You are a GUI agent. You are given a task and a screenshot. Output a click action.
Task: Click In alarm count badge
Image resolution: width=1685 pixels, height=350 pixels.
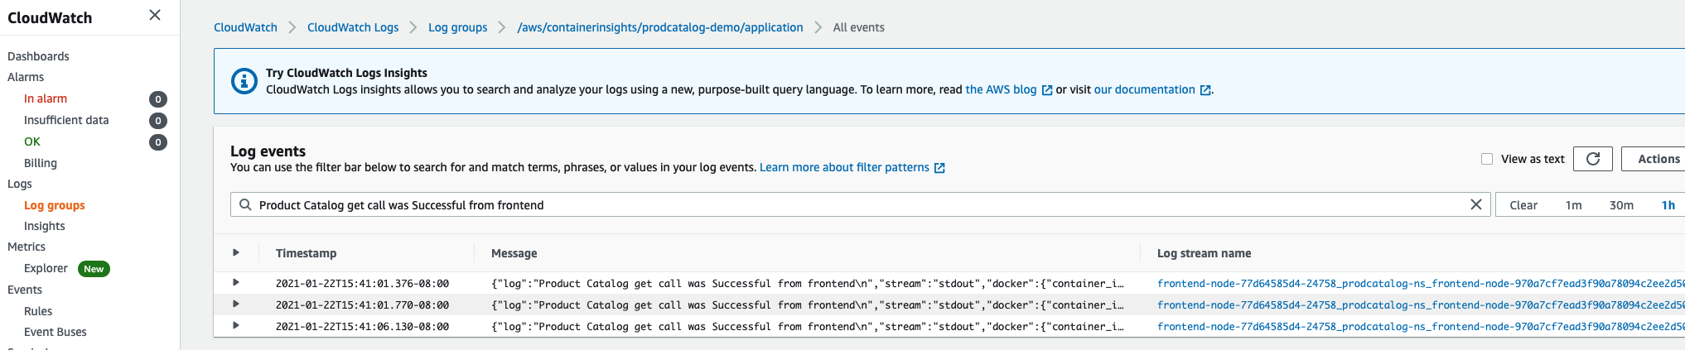coord(158,99)
